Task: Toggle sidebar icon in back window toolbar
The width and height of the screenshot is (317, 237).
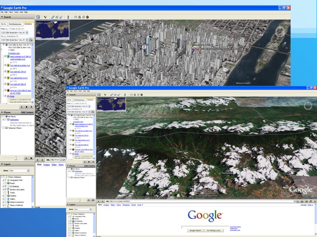Action: (38, 17)
